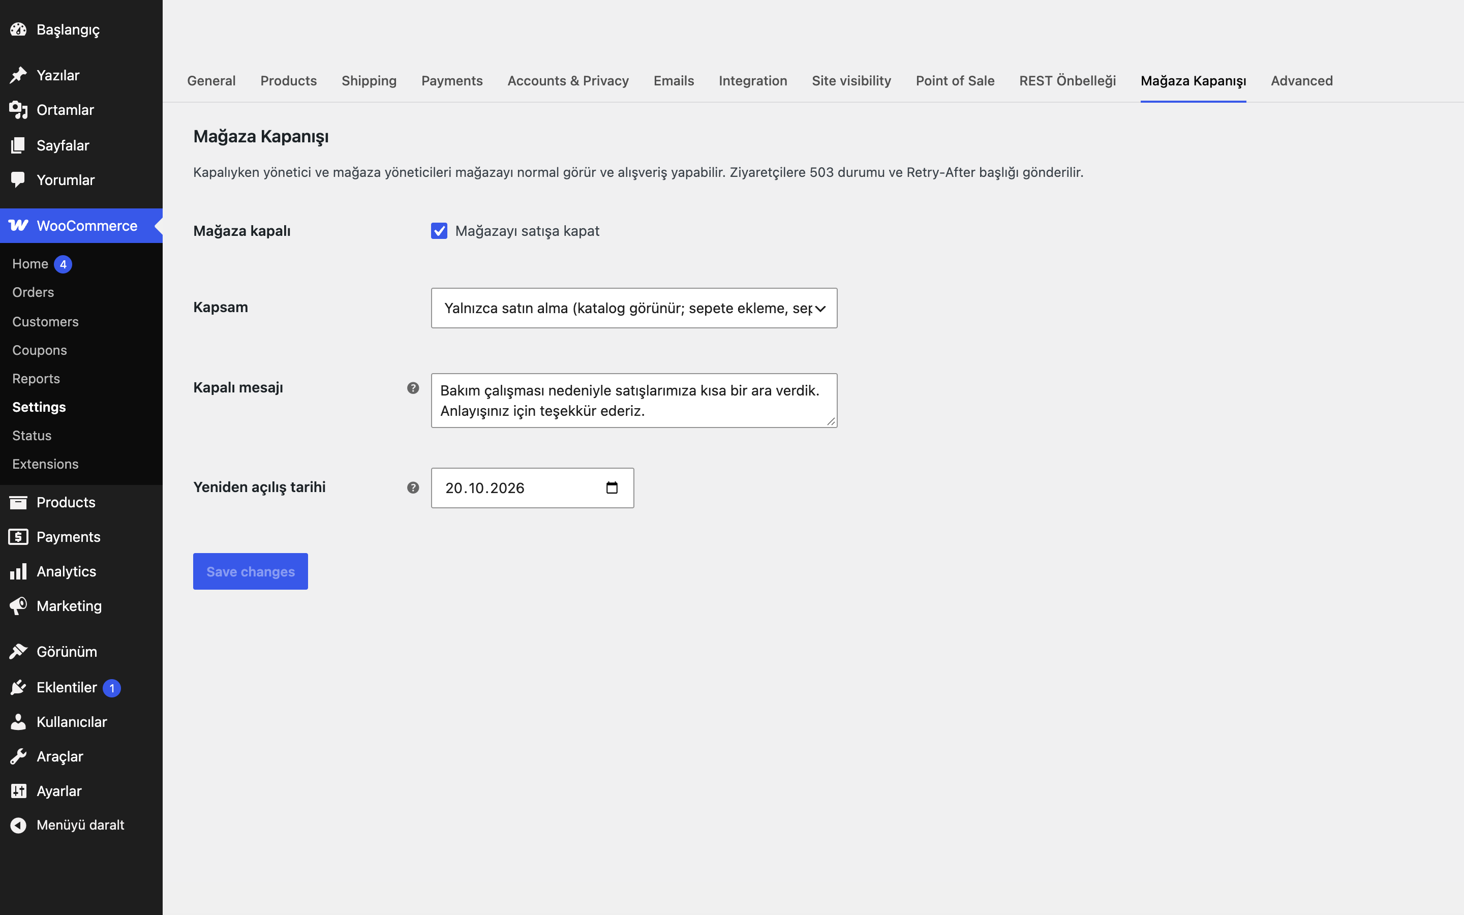Click the Menüyü daralt collapse arrow icon
This screenshot has width=1464, height=915.
(18, 825)
